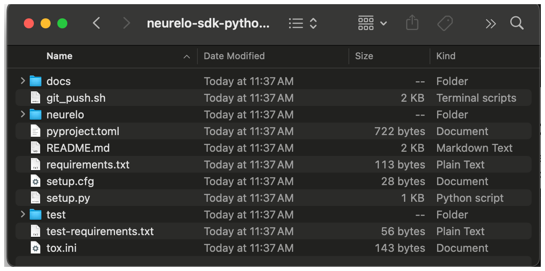Viewport: 545px width, 271px height.
Task: Click the yellow minimize window button
Action: [x=45, y=23]
